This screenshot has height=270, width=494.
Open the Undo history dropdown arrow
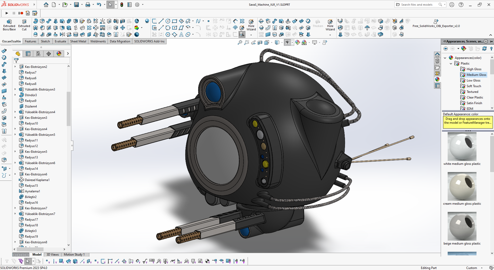105,5
